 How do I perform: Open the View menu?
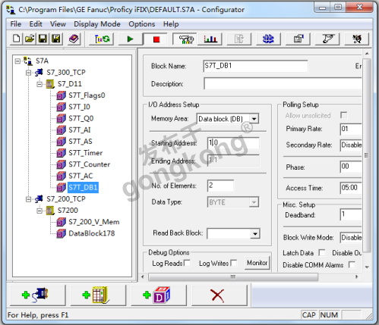[x=58, y=24]
